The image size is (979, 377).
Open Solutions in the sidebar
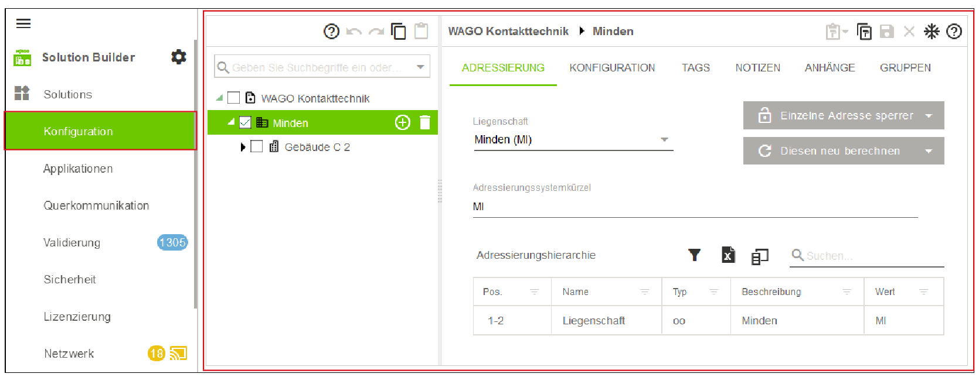(x=67, y=94)
